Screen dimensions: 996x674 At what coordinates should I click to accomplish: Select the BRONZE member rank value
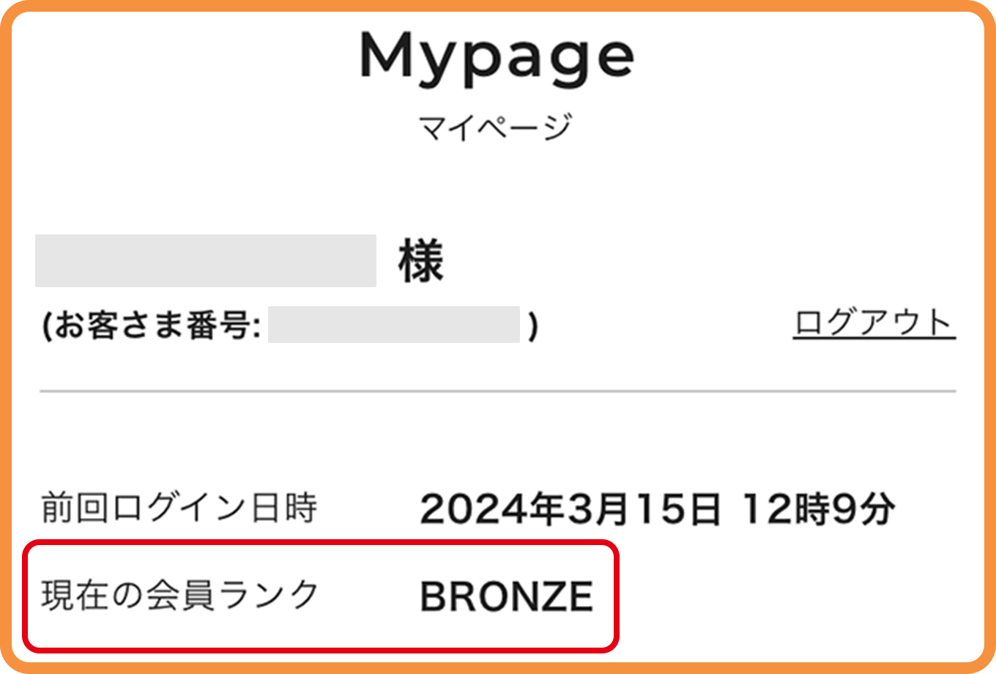507,596
